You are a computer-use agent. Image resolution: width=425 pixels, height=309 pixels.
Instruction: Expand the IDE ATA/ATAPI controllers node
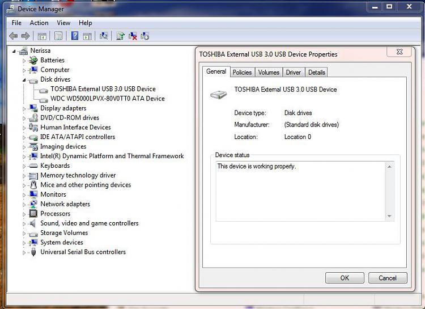24,138
